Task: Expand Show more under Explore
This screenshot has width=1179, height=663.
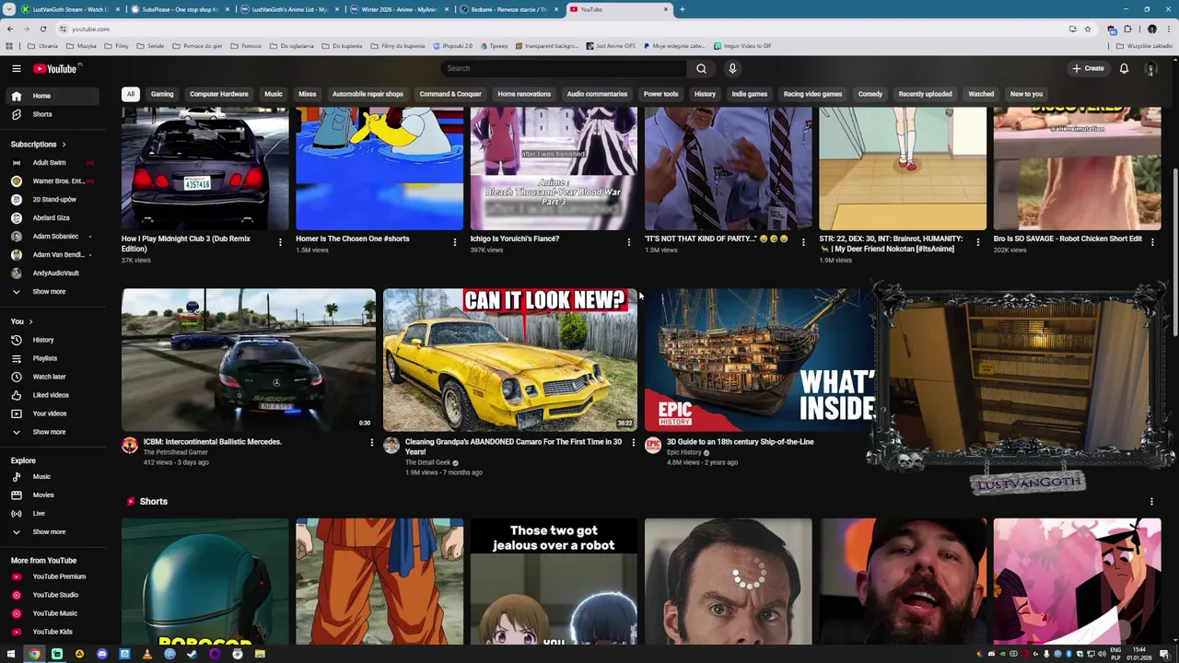Action: point(53,532)
